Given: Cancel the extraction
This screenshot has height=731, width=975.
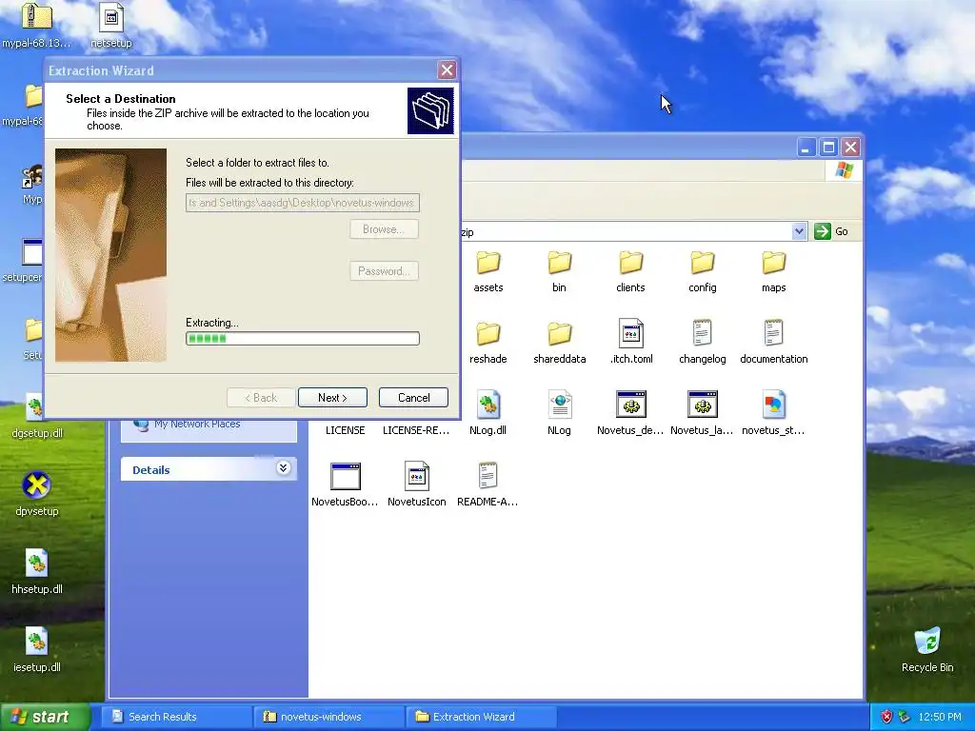Looking at the screenshot, I should click(x=413, y=398).
